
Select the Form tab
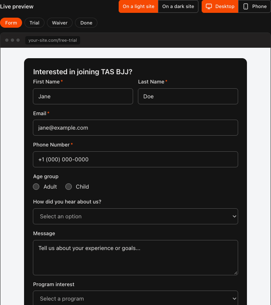point(11,23)
